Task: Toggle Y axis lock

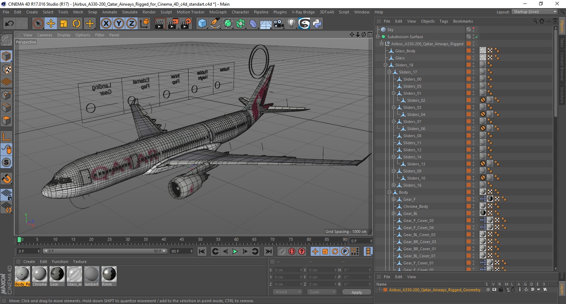Action: pos(119,24)
